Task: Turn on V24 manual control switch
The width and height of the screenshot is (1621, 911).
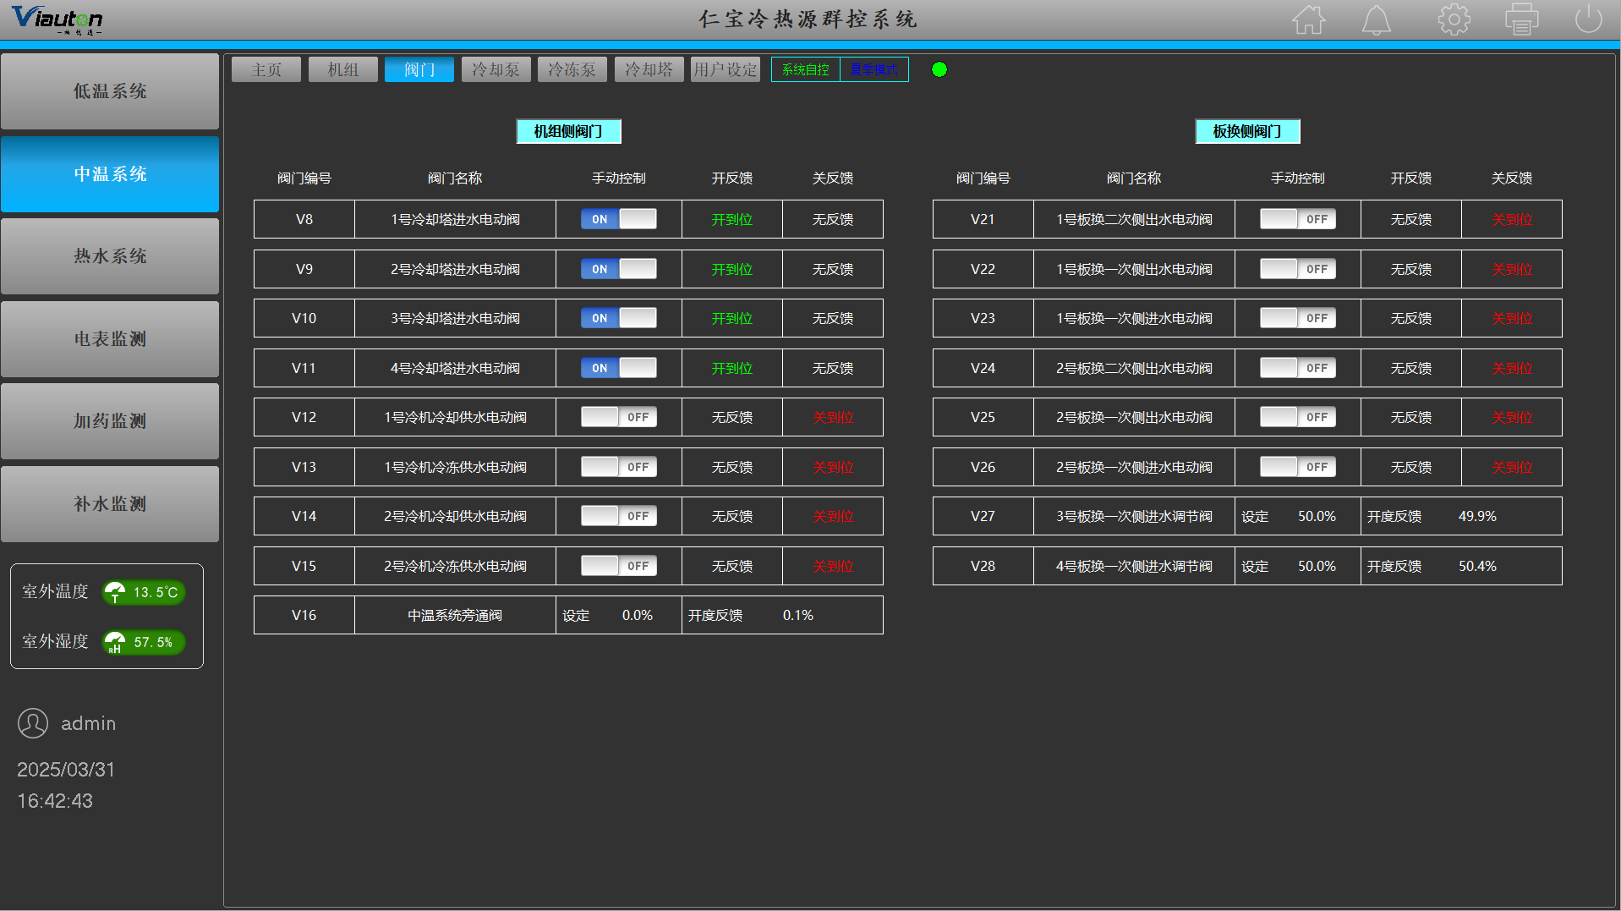Action: [1298, 368]
